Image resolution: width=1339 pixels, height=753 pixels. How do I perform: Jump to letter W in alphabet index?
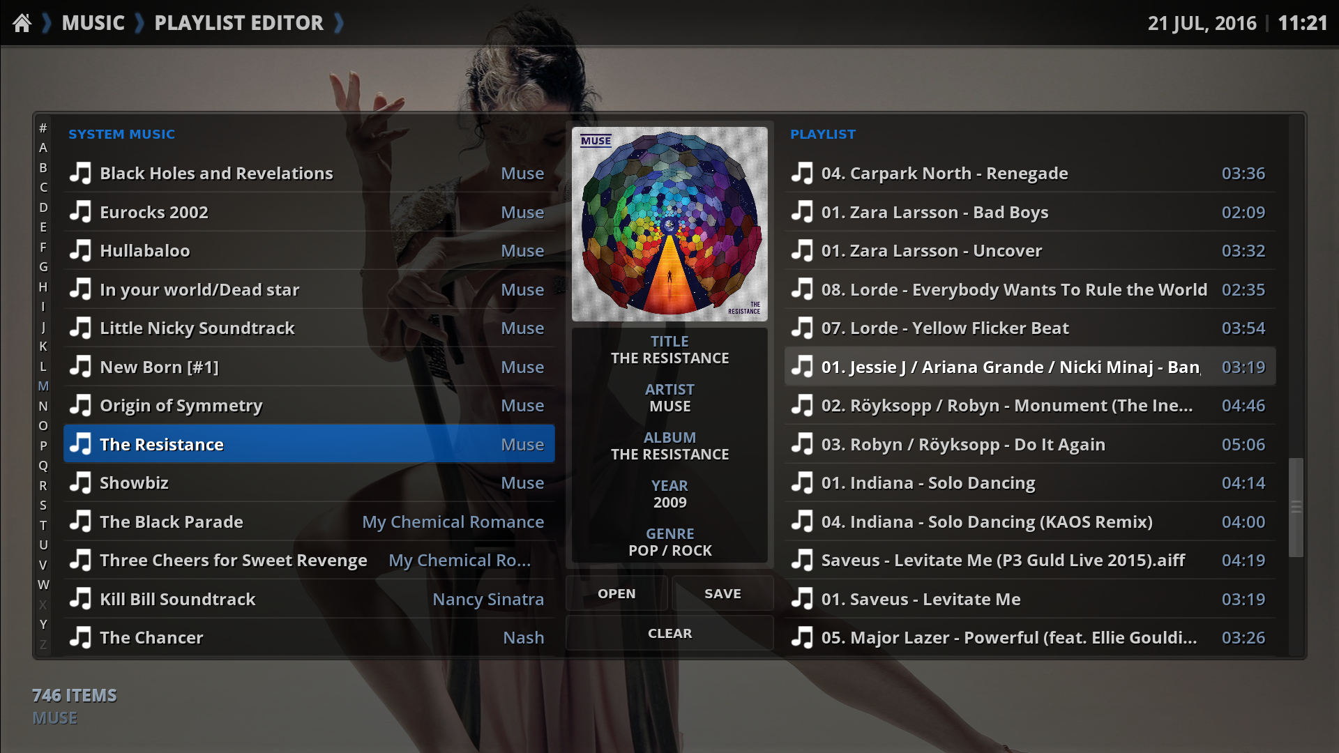pos(43,584)
